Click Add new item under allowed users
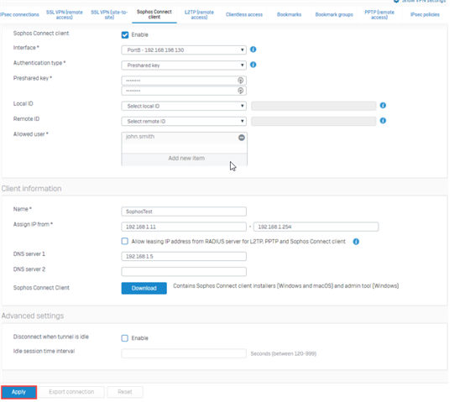This screenshot has width=465, height=402. pos(184,159)
